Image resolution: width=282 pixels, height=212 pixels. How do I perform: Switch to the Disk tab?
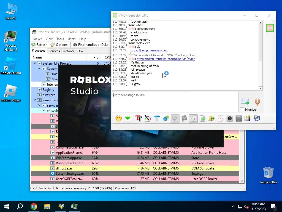[x=80, y=51]
